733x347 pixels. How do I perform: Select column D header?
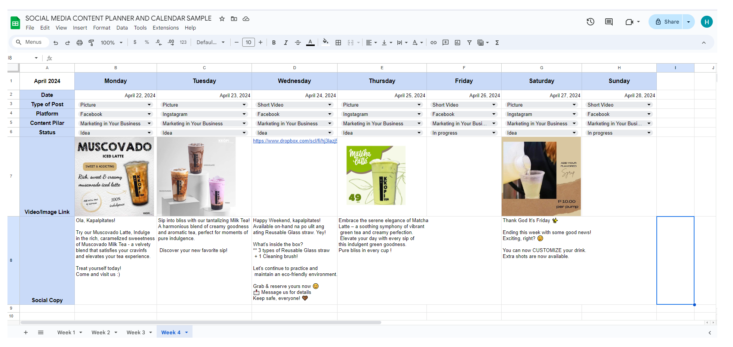[x=295, y=68]
